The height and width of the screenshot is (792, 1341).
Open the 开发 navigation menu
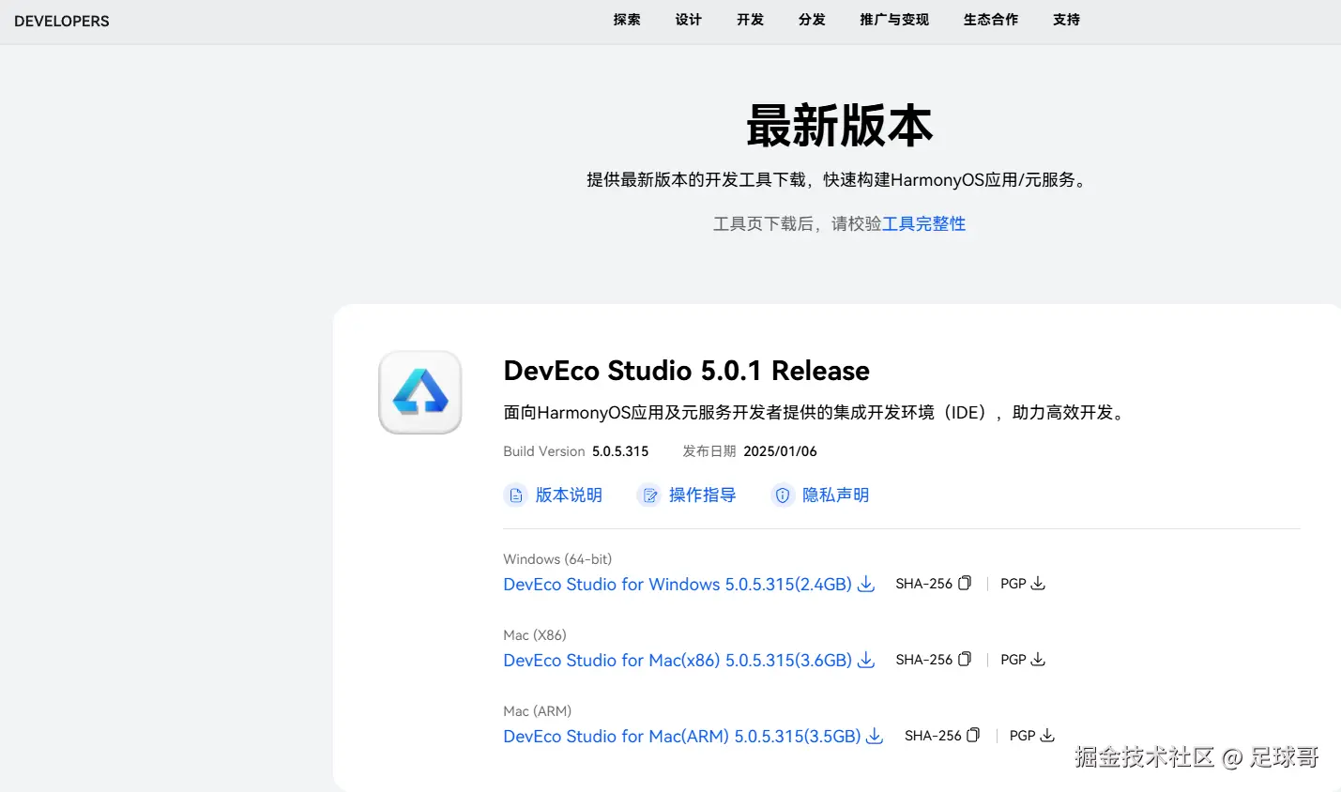click(751, 20)
